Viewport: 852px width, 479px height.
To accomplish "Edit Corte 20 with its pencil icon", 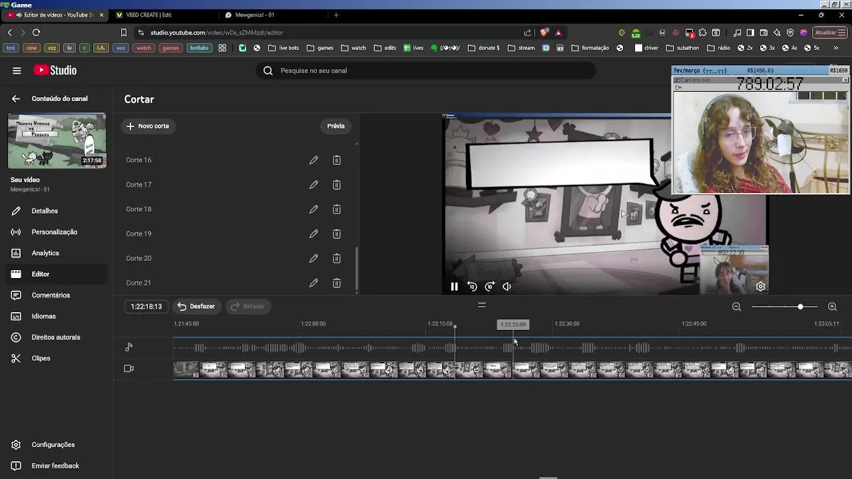I will 314,258.
